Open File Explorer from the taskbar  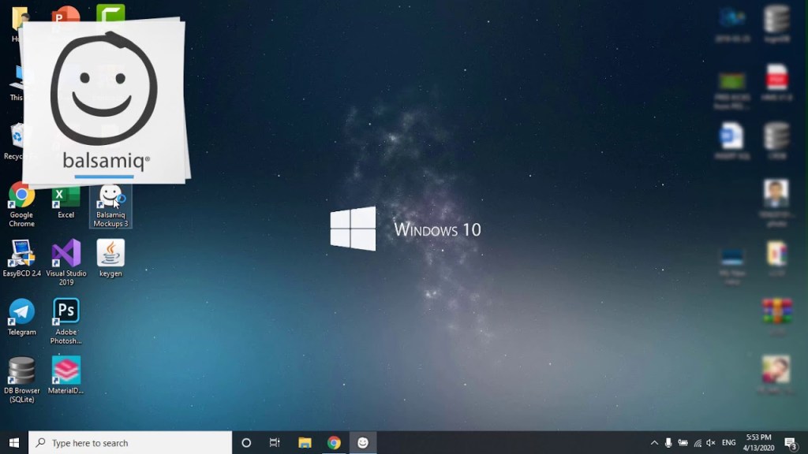click(x=305, y=443)
